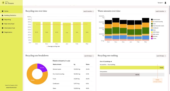Viewport: 170px width, 91px height.
Task: Click the Nov bar in the recycling rate chart
Action: pos(47,32)
